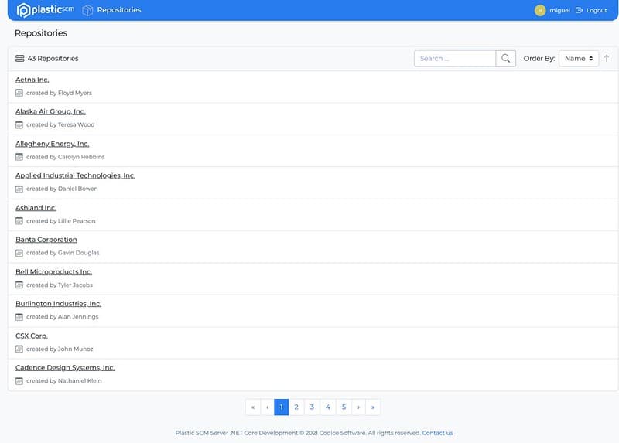
Task: Click the repositories count icon
Action: pyautogui.click(x=20, y=59)
